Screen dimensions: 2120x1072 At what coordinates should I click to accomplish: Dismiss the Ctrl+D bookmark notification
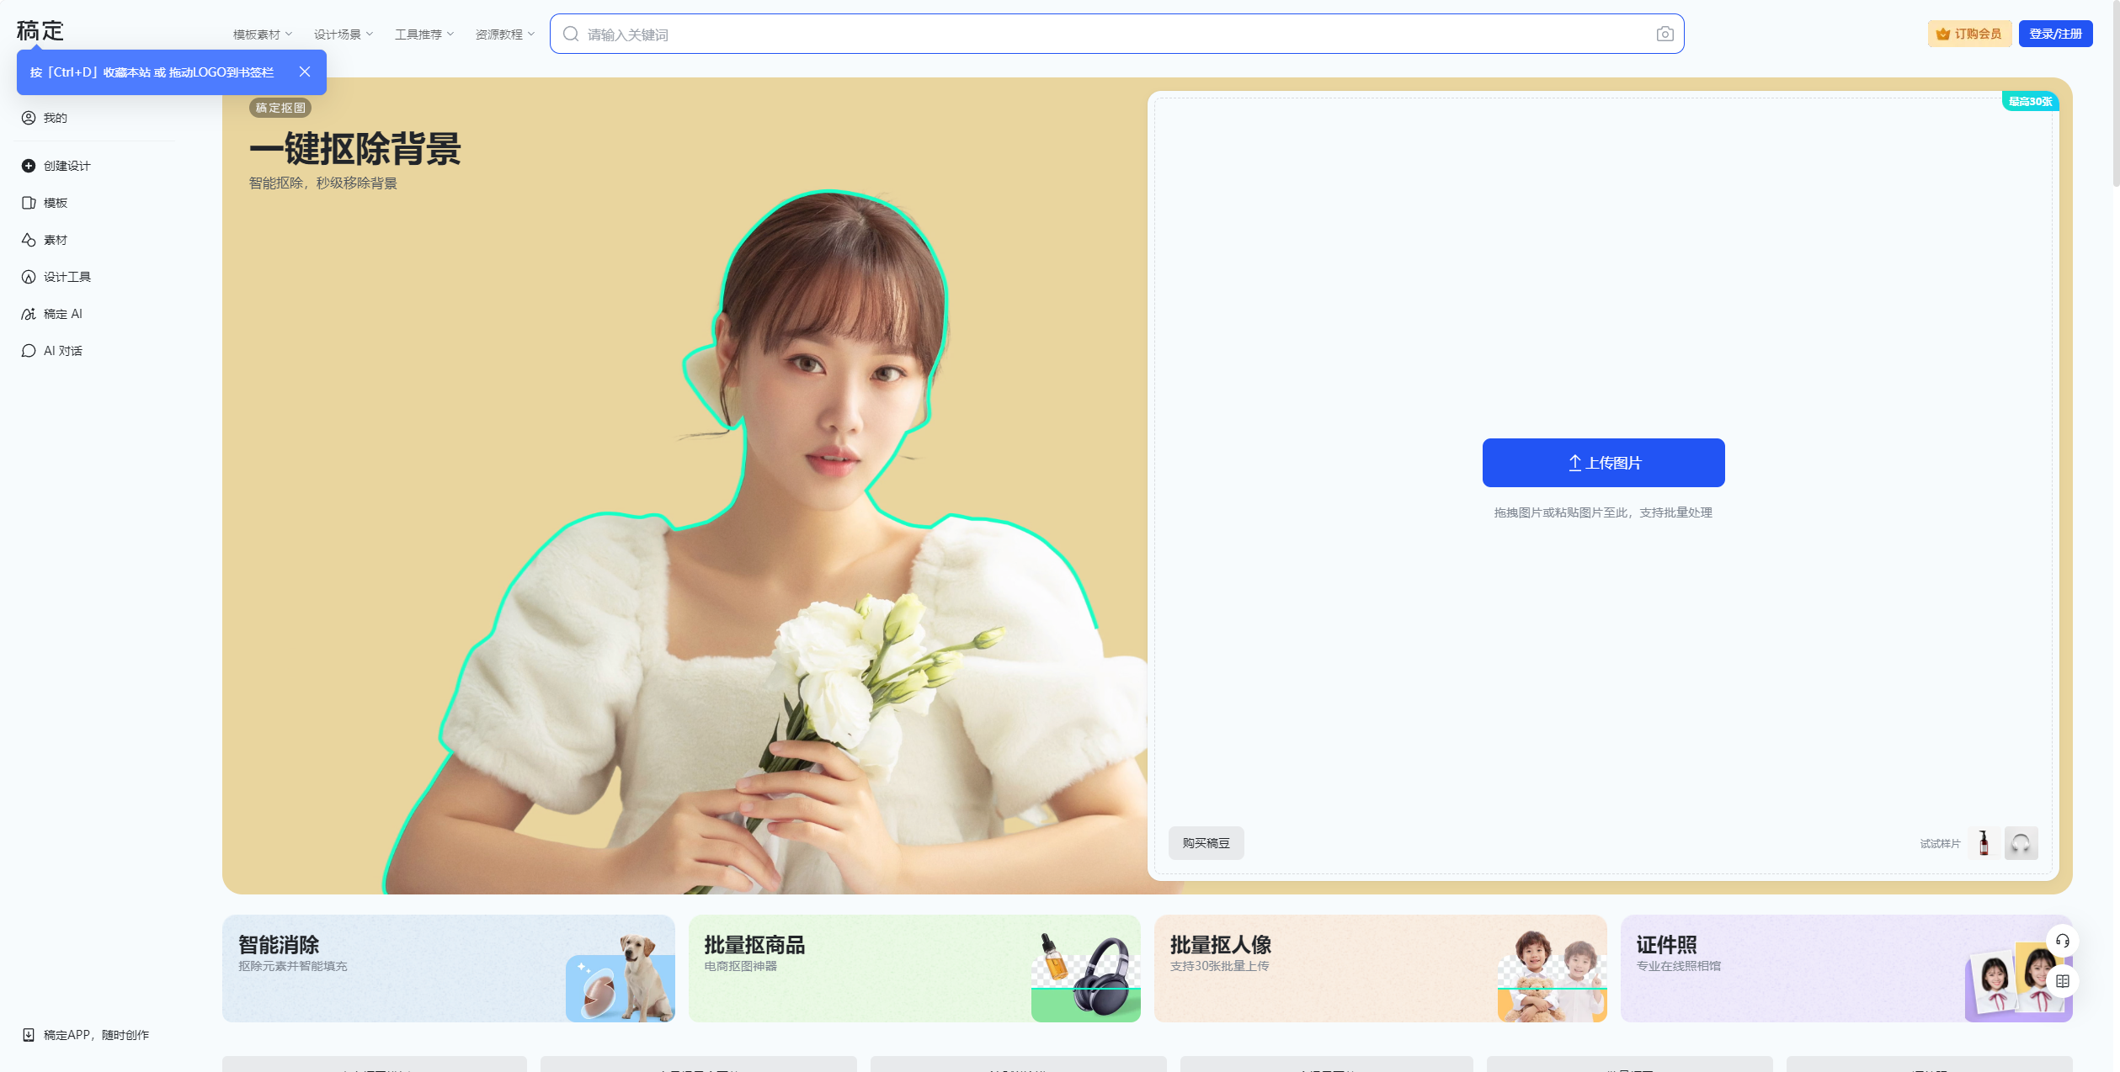click(306, 72)
